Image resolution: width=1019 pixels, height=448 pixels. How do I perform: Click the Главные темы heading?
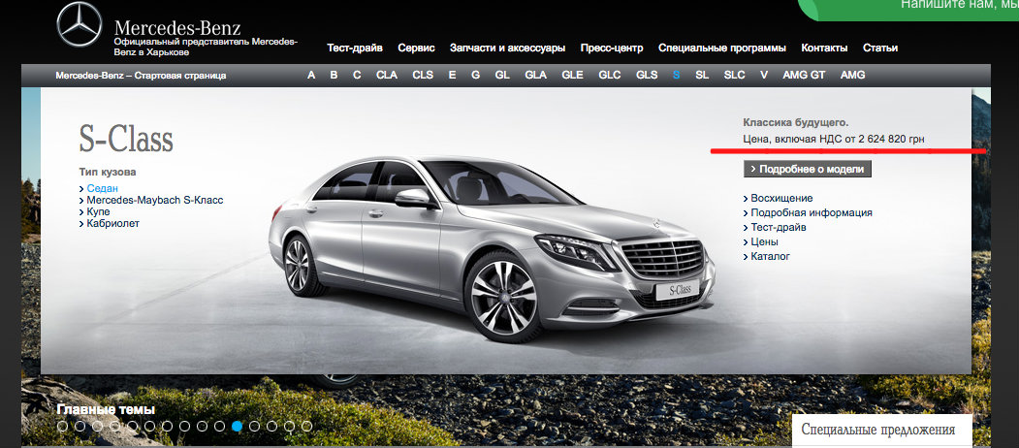106,409
